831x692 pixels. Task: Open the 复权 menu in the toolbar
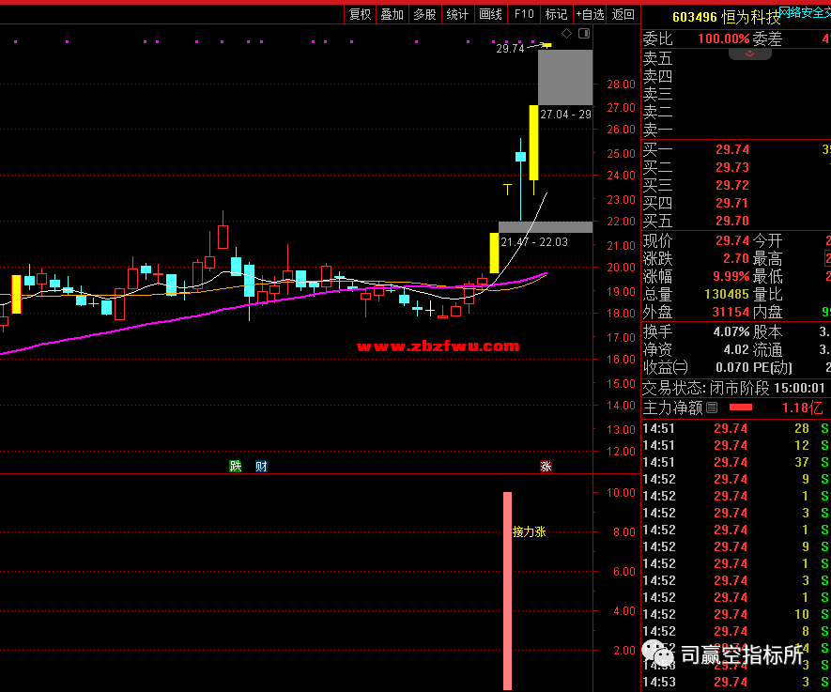(360, 14)
